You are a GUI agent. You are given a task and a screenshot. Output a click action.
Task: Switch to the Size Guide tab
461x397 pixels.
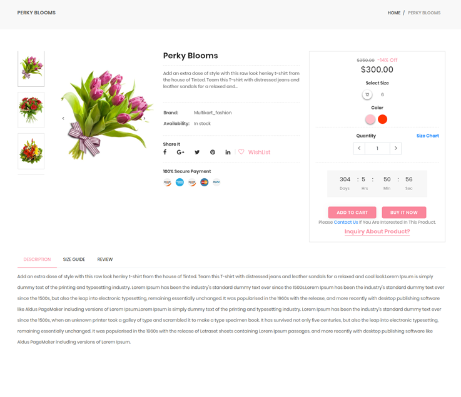click(x=74, y=259)
